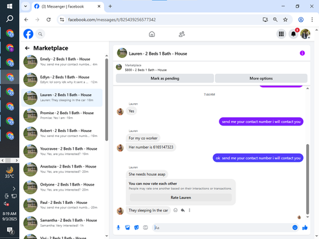The image size is (319, 239).
Task: Click the address bar URL
Action: 112,20
